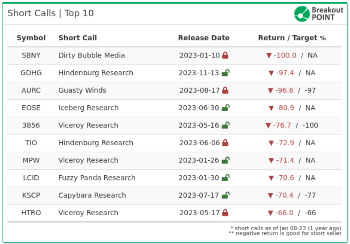Click the 2023-05-16 release date for 3856
350x244 pixels.
(199, 125)
